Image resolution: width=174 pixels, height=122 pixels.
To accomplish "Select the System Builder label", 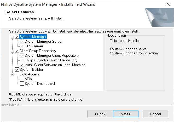I will 31,69.
